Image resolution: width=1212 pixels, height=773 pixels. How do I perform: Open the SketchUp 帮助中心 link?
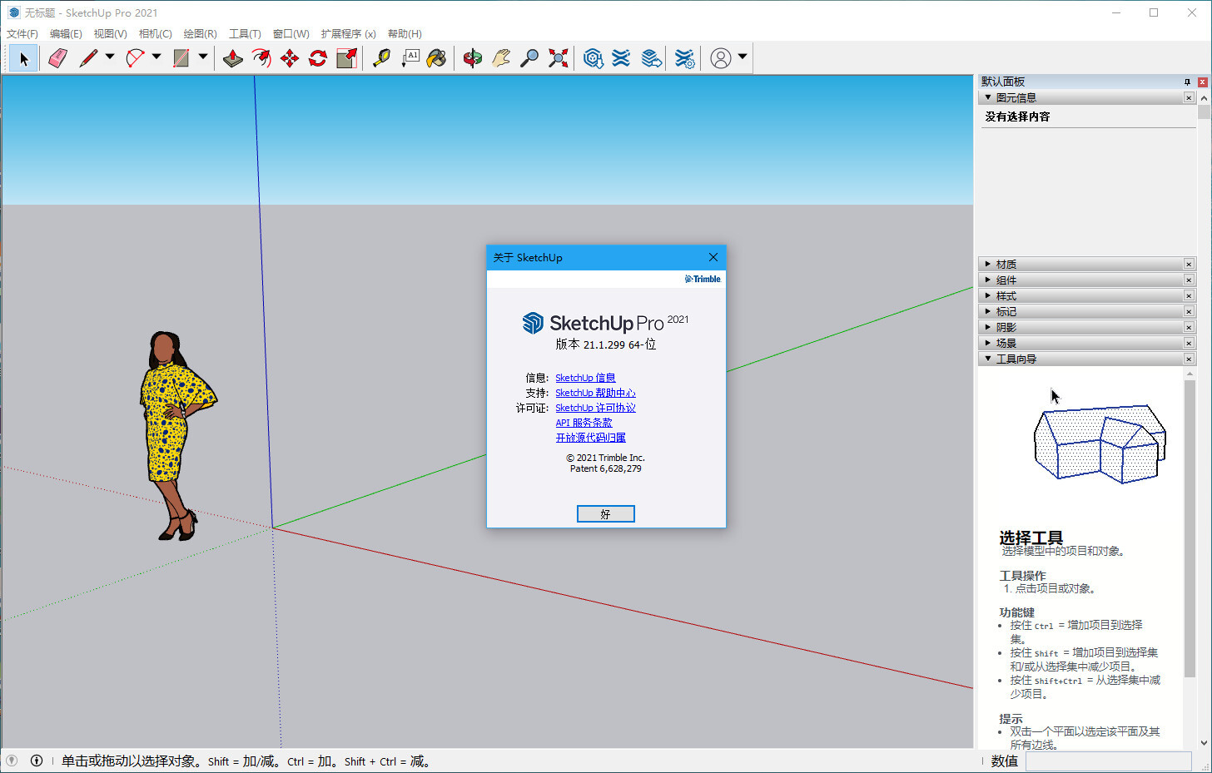[x=595, y=393]
